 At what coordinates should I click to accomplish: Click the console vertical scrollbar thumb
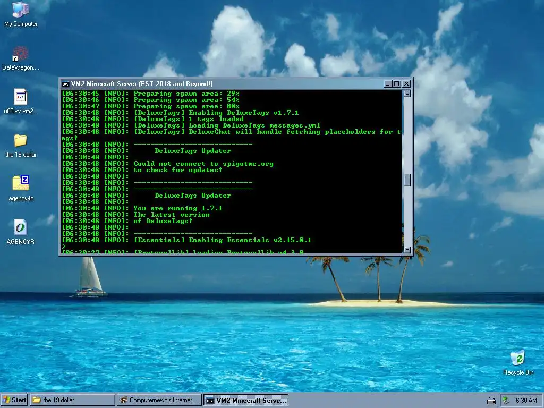click(x=407, y=180)
